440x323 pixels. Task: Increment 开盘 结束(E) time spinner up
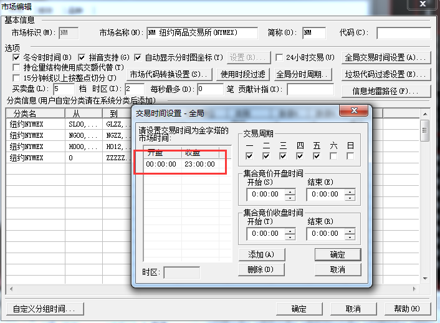pyautogui.click(x=350, y=191)
